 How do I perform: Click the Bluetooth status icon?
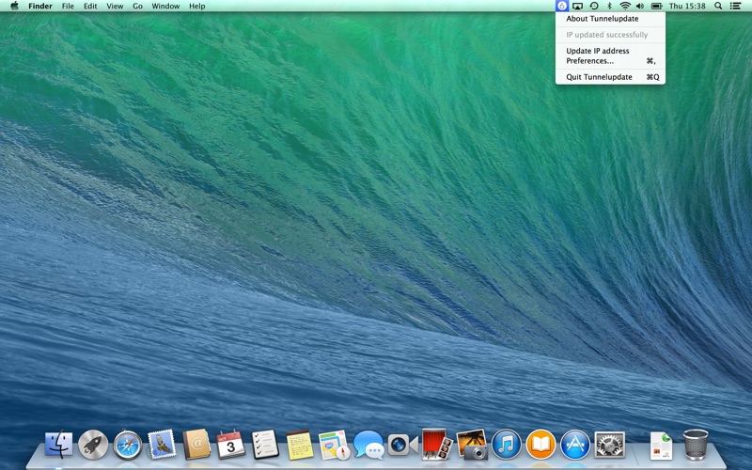(609, 6)
